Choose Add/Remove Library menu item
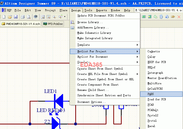The width and height of the screenshot is (183, 129). click(x=105, y=27)
